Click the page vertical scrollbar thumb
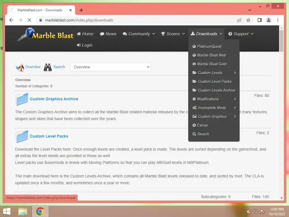This screenshot has width=289, height=217. (x=281, y=41)
